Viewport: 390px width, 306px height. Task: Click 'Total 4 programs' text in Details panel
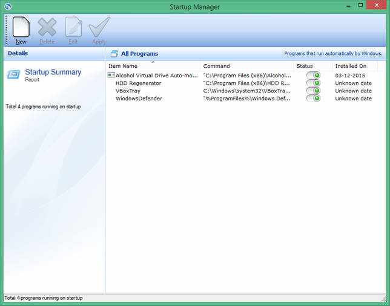(43, 106)
